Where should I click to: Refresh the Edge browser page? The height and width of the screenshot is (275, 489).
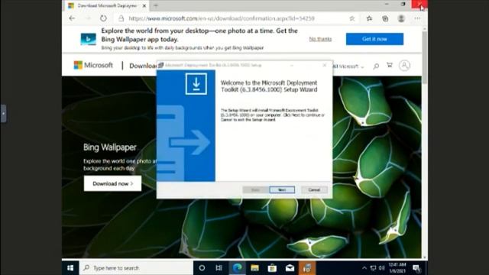click(x=104, y=18)
